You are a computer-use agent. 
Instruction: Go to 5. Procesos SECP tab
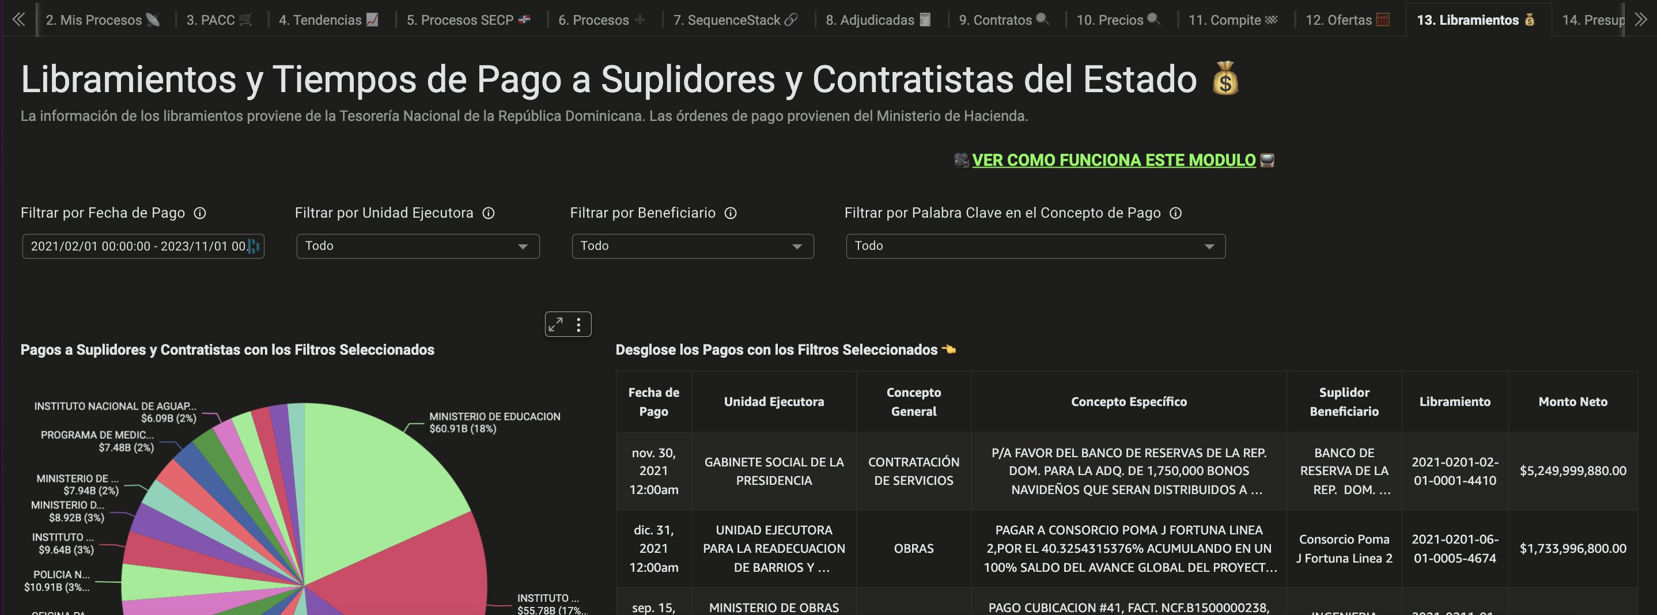[468, 20]
